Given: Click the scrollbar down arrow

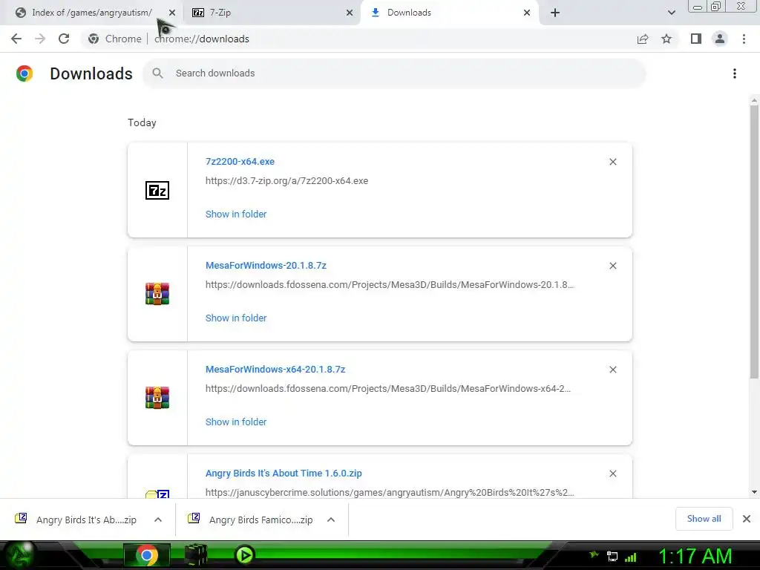Looking at the screenshot, I should [x=754, y=492].
